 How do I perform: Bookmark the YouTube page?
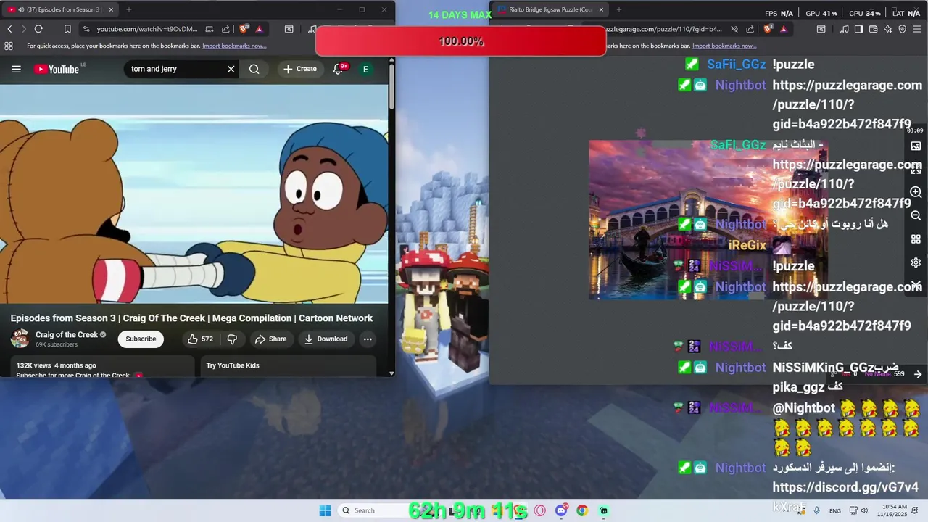click(67, 29)
